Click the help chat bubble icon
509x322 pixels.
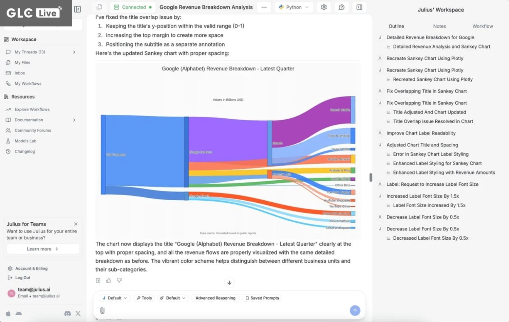(x=342, y=7)
